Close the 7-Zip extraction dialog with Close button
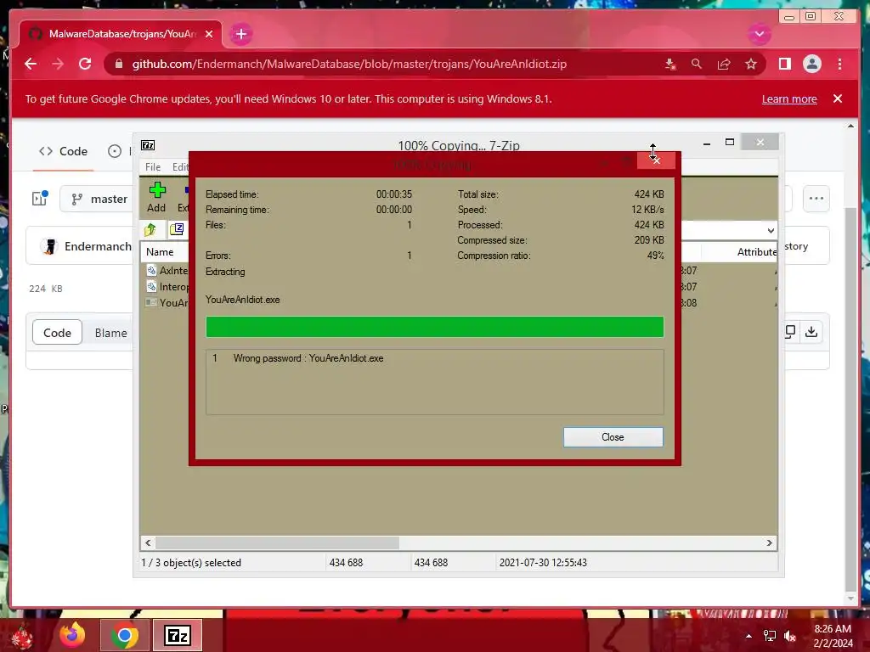This screenshot has width=870, height=652. point(613,437)
